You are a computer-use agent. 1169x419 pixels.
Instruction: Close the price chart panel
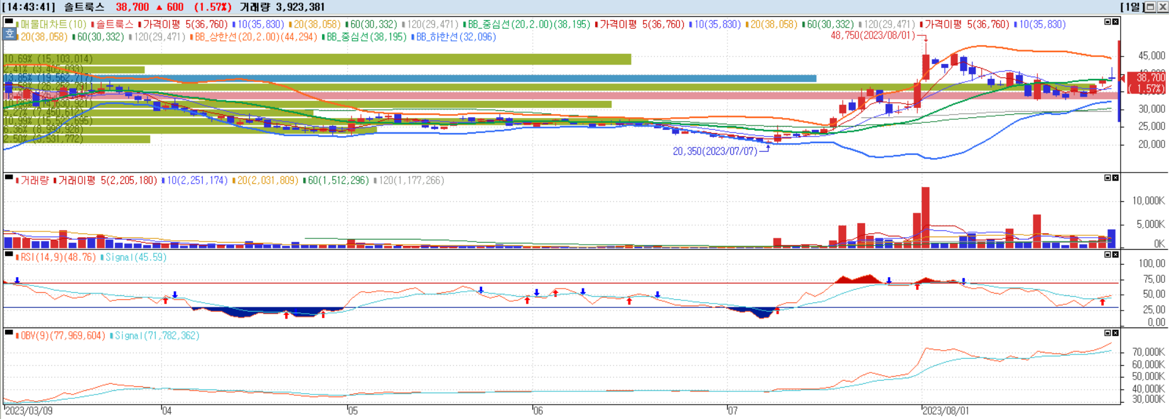pyautogui.click(x=1116, y=22)
